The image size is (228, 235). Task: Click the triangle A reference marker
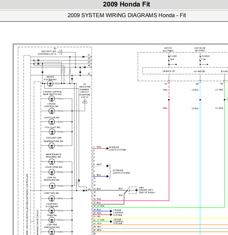pos(60,52)
